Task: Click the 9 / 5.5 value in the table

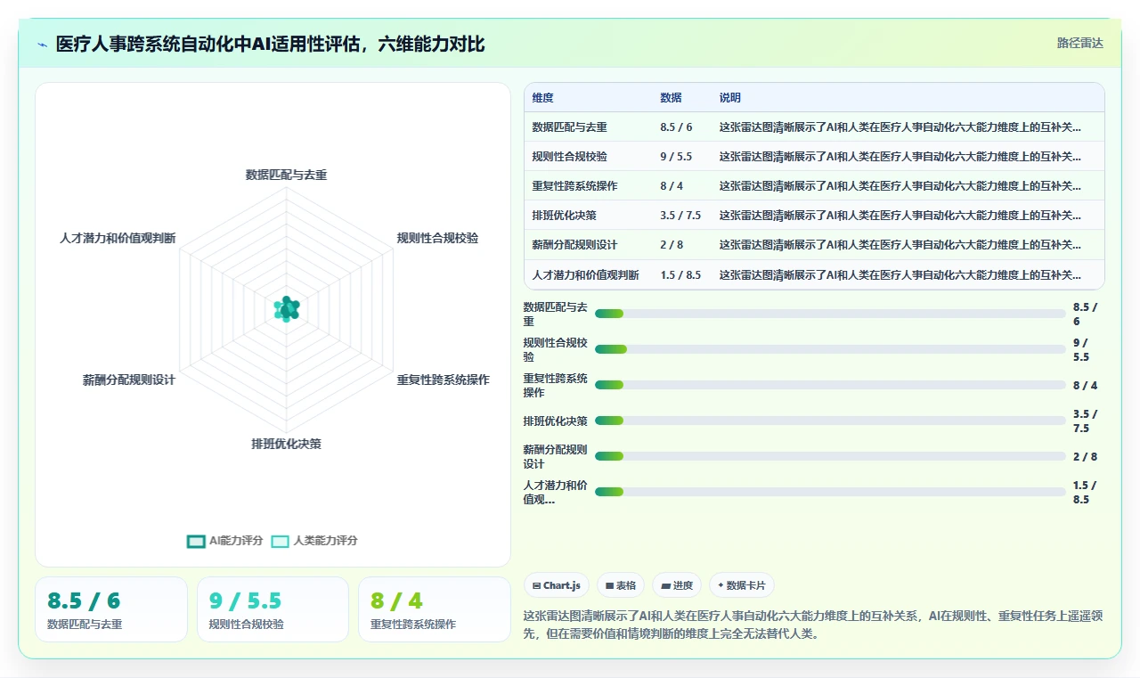Action: click(676, 157)
